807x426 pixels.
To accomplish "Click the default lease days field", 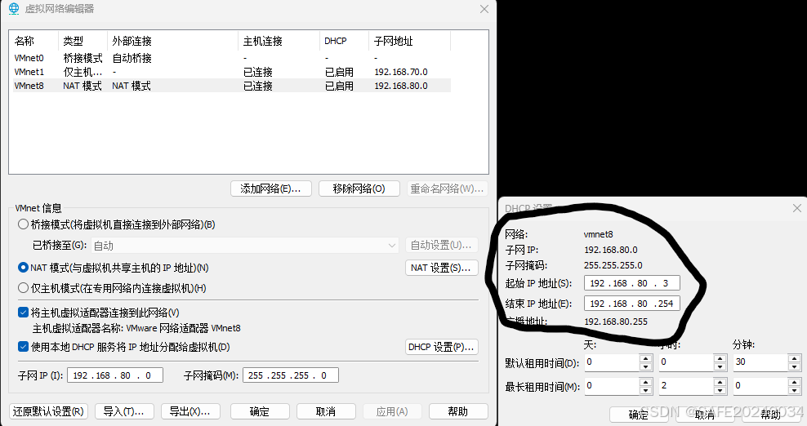I will click(x=612, y=362).
